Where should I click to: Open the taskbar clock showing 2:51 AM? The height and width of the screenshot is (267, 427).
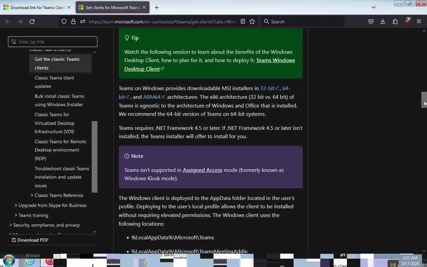[x=410, y=261]
